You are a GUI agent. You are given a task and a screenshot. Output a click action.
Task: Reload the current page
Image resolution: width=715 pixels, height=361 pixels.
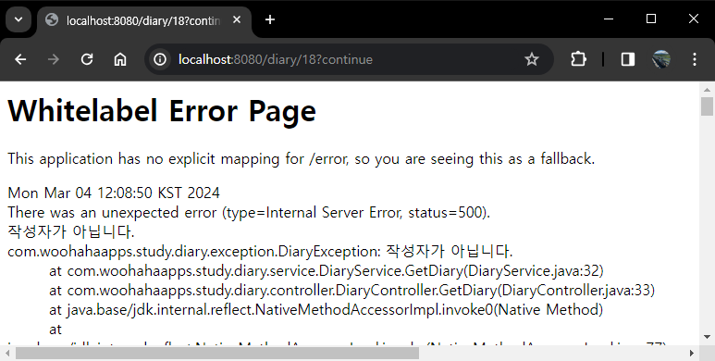[x=87, y=59]
